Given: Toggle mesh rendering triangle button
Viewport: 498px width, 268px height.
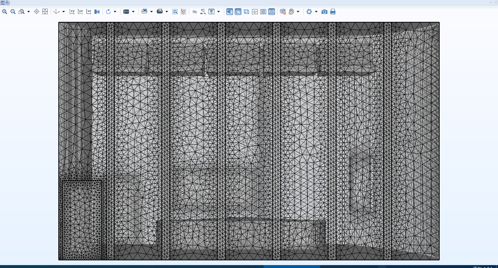Looking at the screenshot, I should point(272,12).
